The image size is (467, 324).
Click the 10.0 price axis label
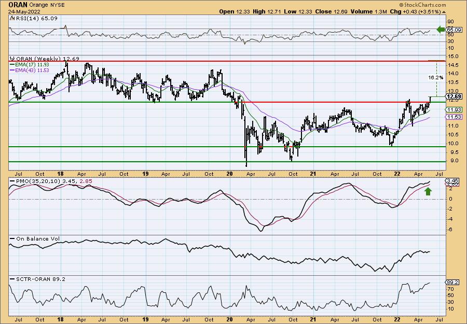tap(453, 144)
